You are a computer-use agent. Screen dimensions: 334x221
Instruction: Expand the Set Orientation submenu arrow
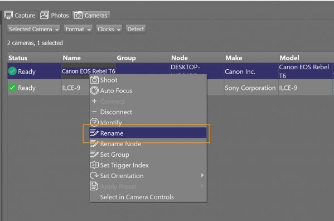202,175
